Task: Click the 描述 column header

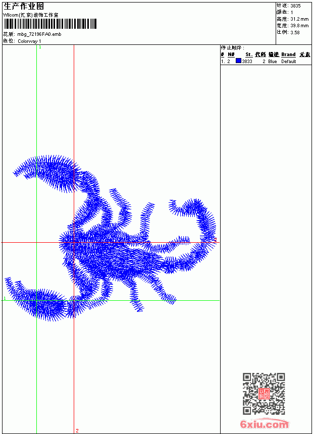Action: coord(274,55)
